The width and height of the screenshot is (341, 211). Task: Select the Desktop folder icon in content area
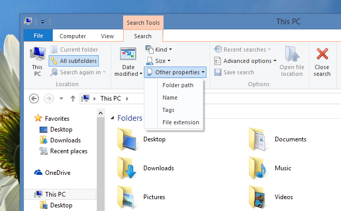coord(127,139)
